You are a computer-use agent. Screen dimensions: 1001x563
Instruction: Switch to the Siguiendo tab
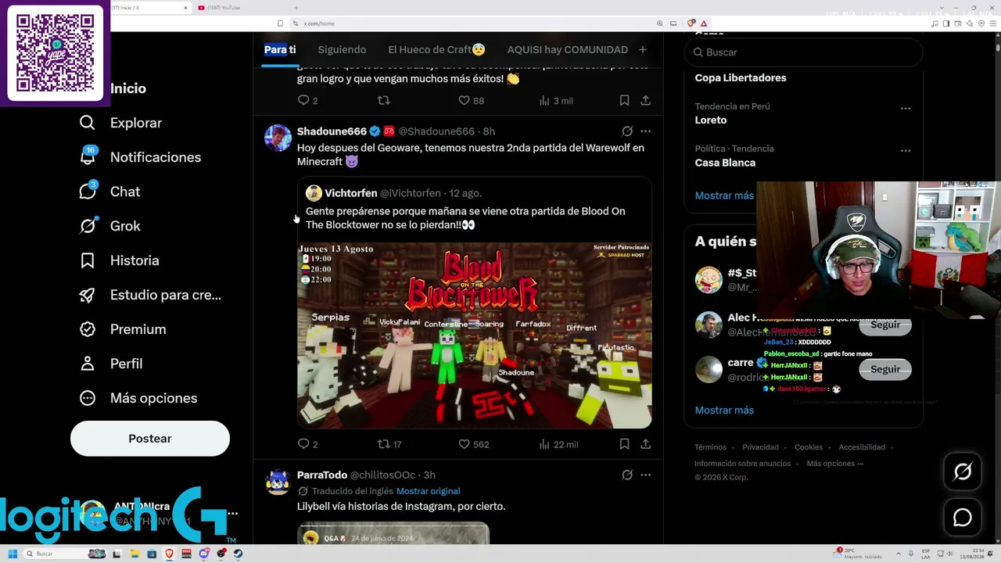[342, 49]
